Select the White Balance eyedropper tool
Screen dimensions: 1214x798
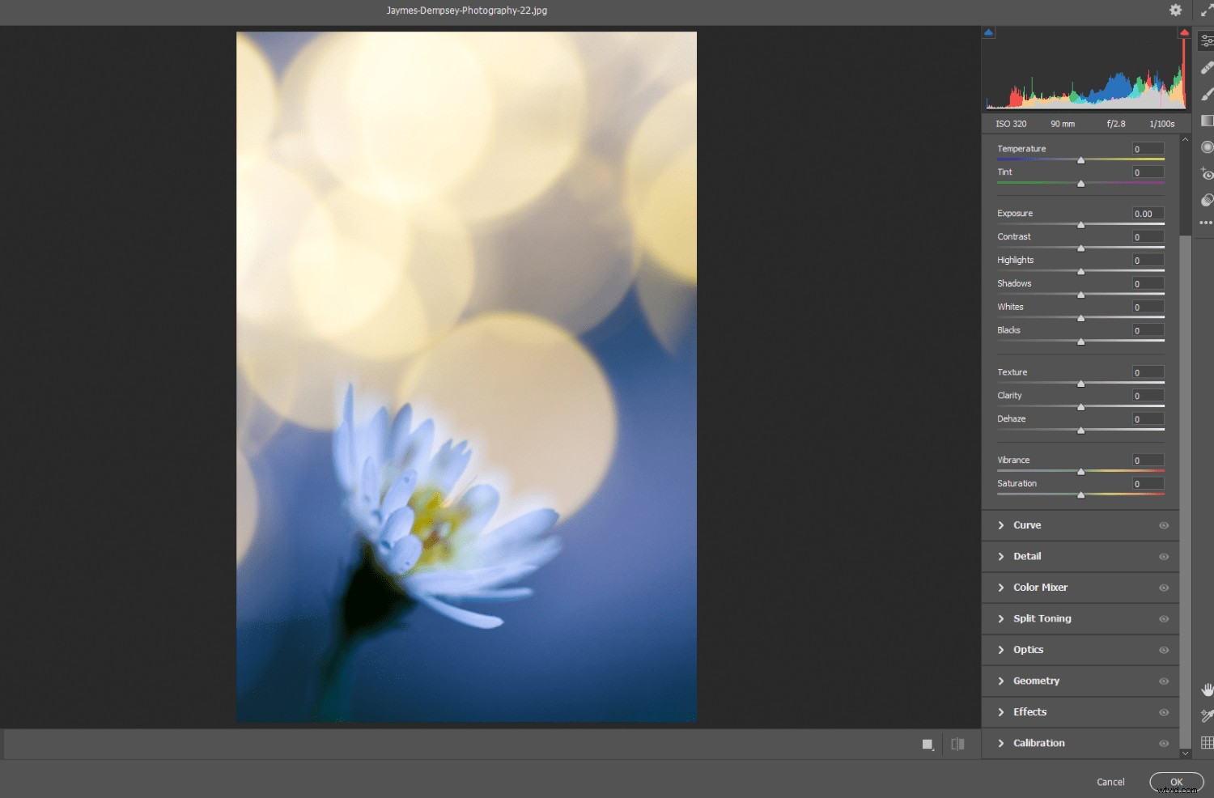pos(1207,715)
